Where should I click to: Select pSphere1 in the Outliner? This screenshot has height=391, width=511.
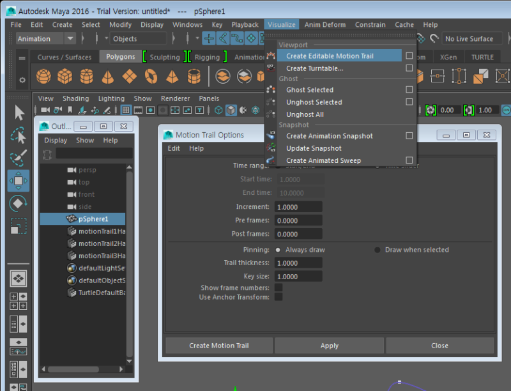click(x=82, y=219)
